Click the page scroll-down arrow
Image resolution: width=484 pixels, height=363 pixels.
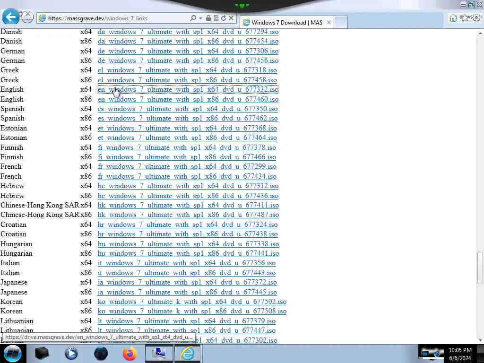pyautogui.click(x=480, y=340)
